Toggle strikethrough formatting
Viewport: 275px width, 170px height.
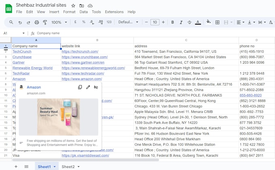point(189,22)
